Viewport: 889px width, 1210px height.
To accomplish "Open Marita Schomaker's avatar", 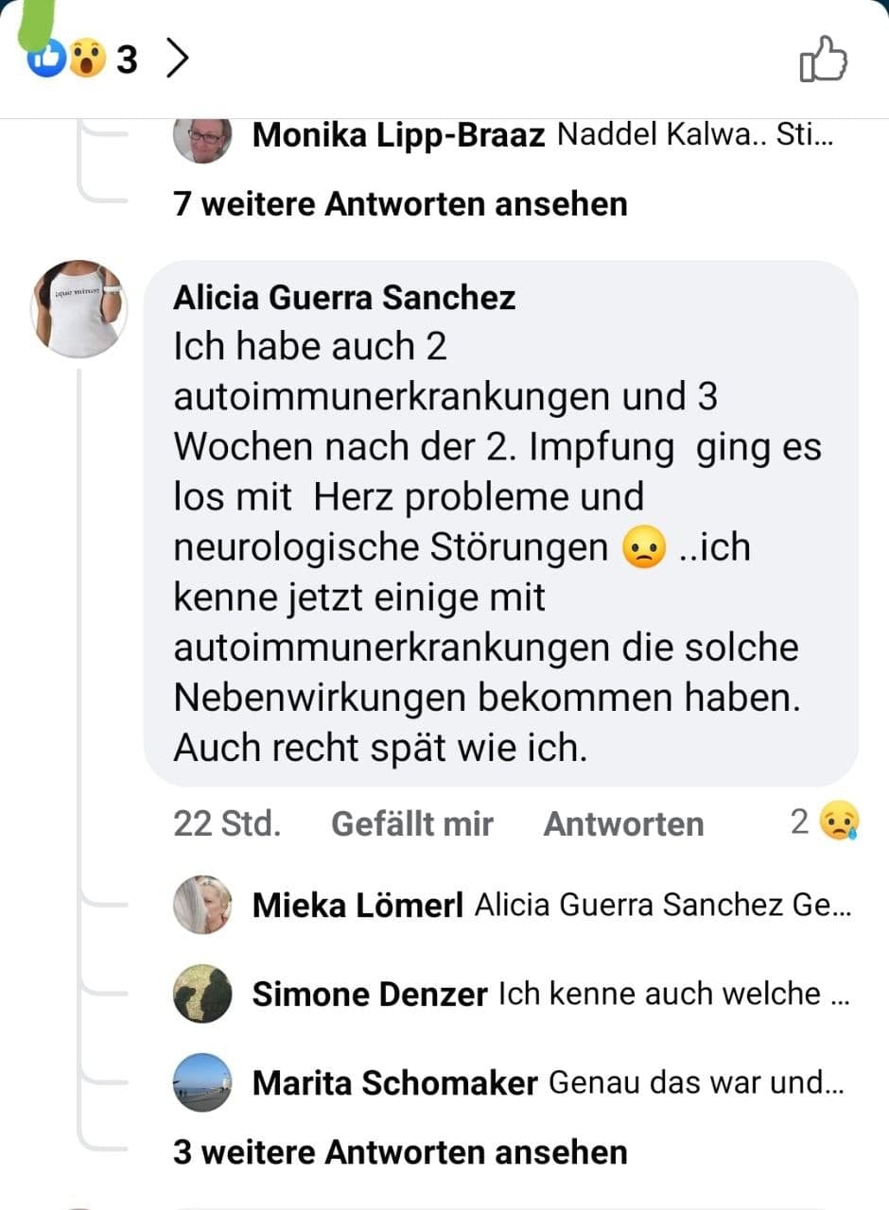I will (x=202, y=1082).
